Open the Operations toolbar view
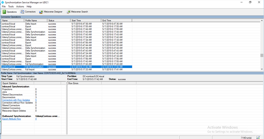Image resolution: width=264 pixels, height=139 pixels. 10,12
